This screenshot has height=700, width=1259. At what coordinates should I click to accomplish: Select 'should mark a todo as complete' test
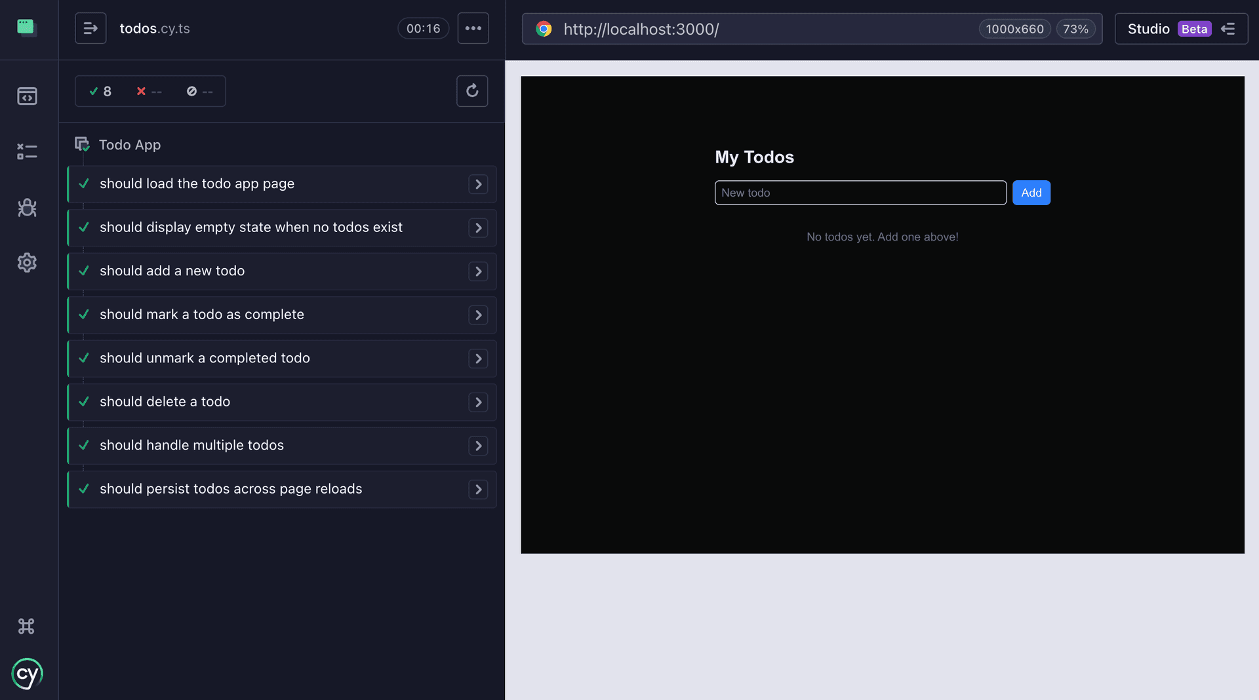point(202,315)
